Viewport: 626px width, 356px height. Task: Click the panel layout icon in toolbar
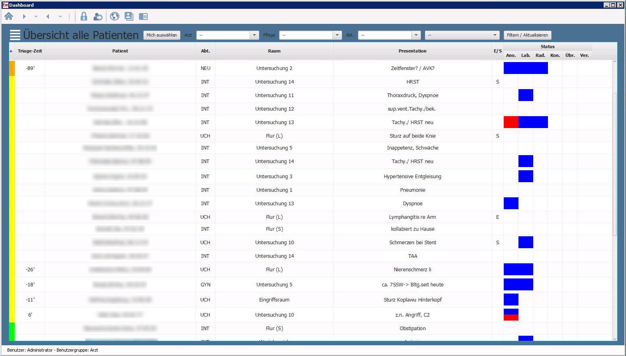tap(143, 16)
